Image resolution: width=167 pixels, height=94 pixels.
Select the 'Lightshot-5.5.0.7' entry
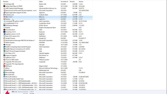pos(10,57)
